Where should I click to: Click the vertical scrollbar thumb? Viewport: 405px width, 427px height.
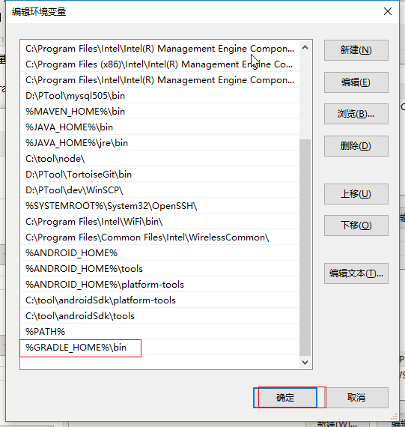pyautogui.click(x=305, y=247)
